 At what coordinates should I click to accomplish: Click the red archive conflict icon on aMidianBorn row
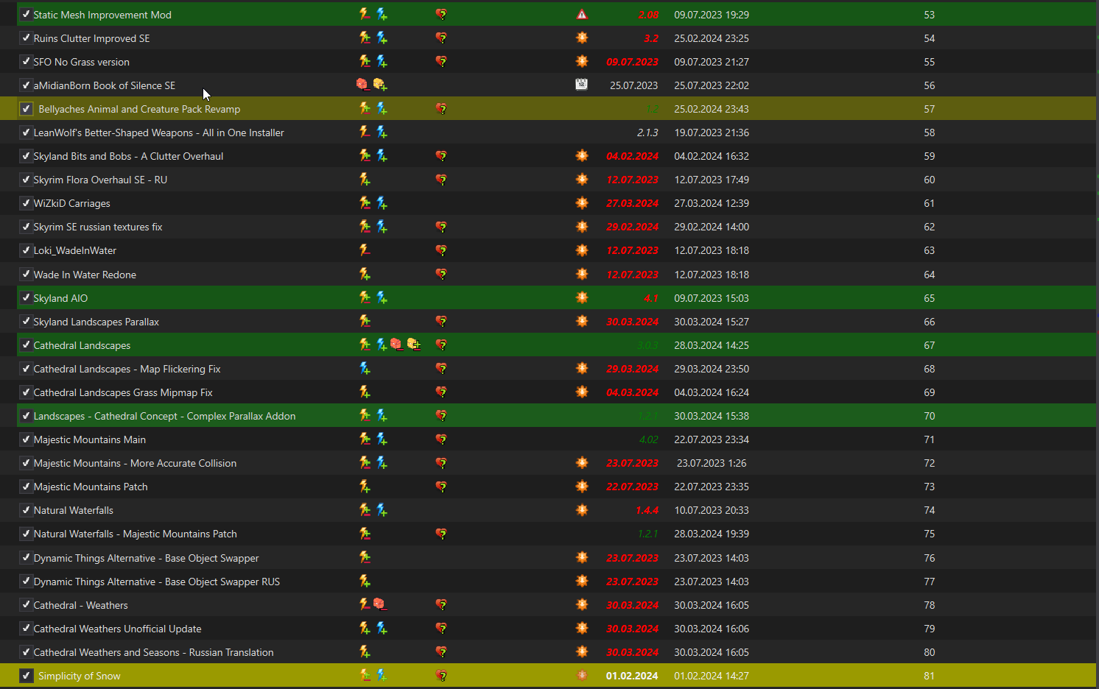pos(362,85)
